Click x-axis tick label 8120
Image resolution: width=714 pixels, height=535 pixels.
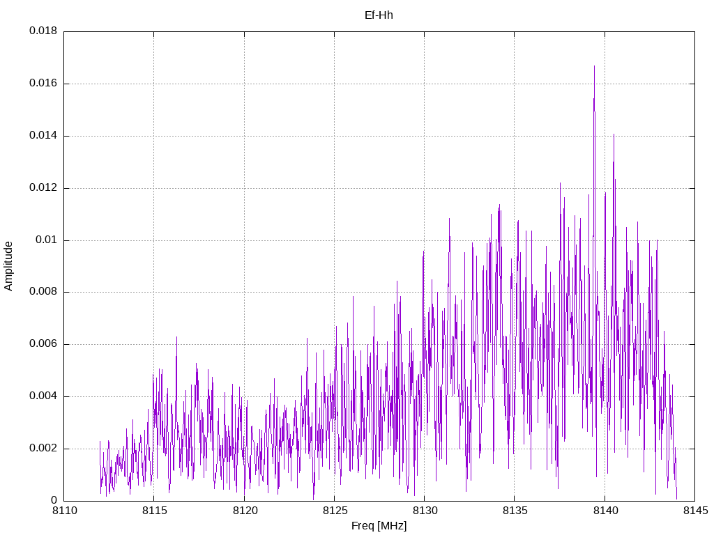click(245, 511)
